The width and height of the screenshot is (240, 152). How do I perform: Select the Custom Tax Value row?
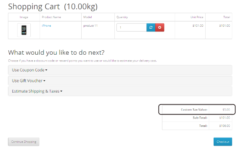(197, 110)
